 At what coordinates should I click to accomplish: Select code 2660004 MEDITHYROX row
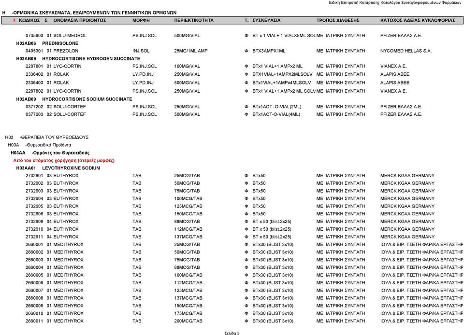click(245, 267)
